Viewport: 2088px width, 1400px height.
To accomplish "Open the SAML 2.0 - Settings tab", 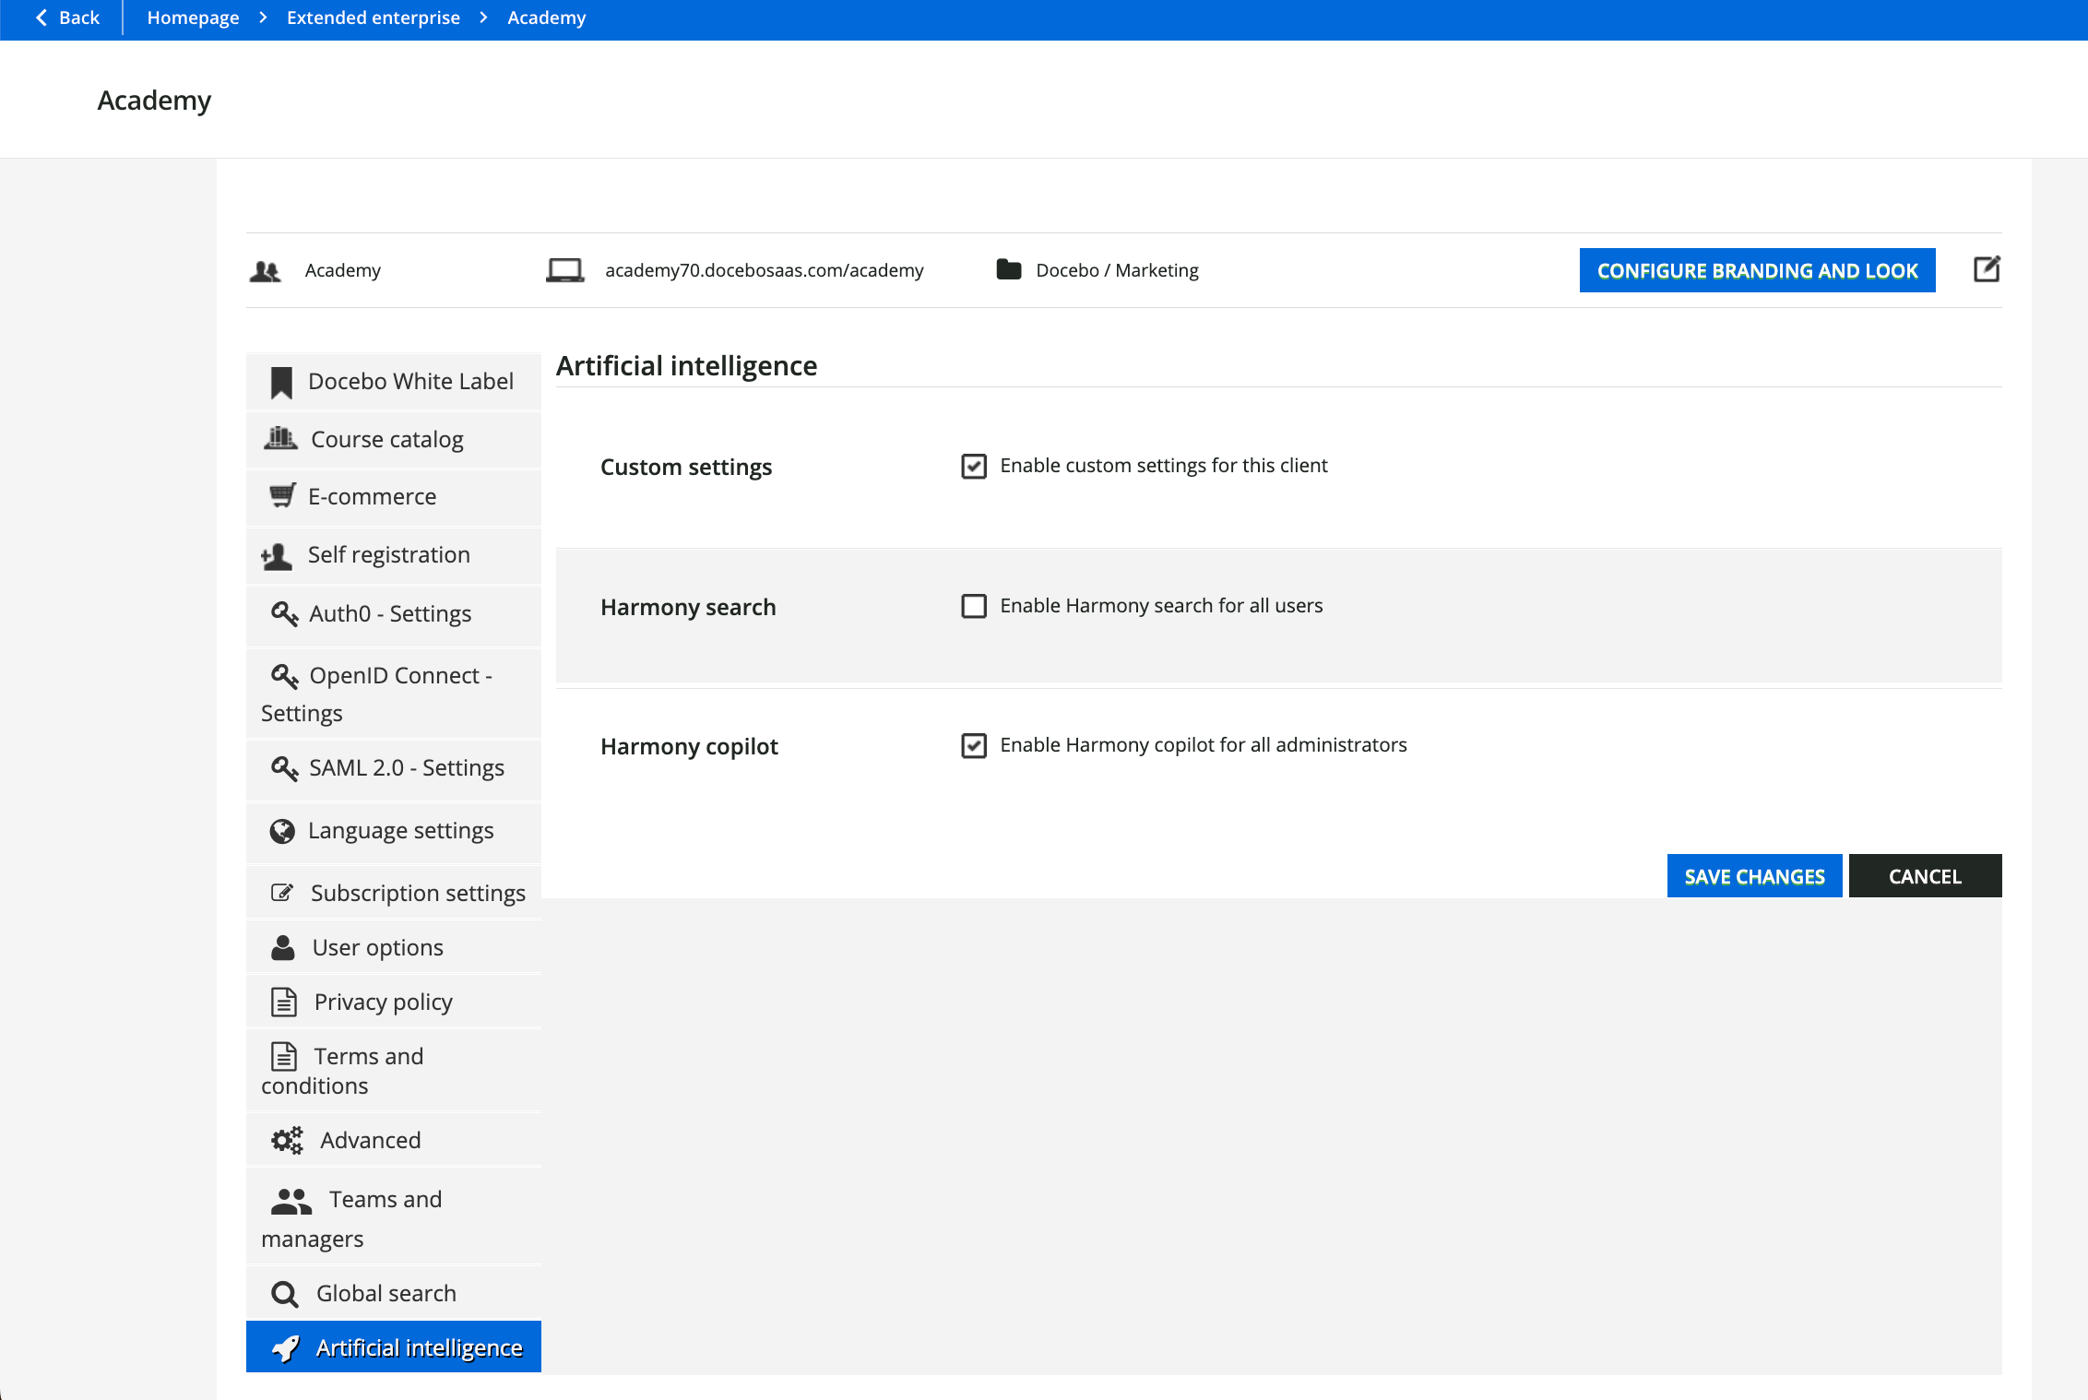I will 406,768.
